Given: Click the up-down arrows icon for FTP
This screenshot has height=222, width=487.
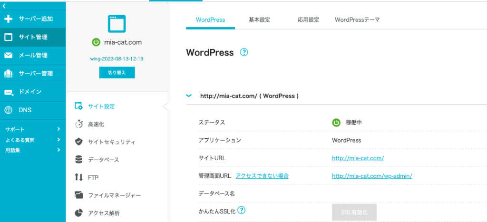Looking at the screenshot, I should point(79,178).
